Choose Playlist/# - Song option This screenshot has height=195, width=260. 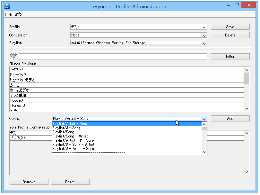click(127, 128)
